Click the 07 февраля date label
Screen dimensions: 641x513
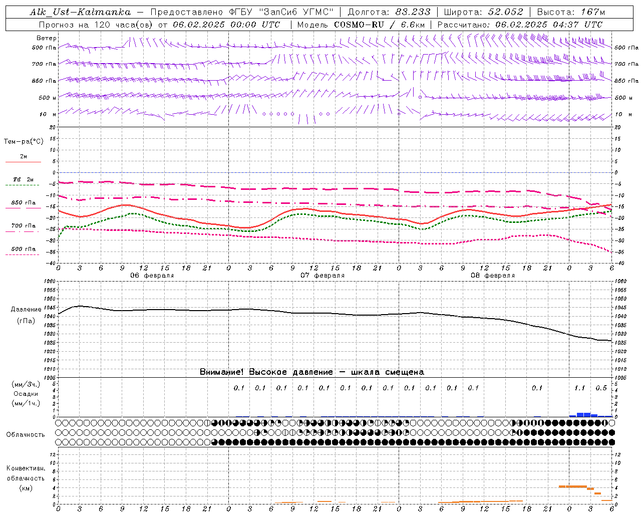pyautogui.click(x=323, y=276)
